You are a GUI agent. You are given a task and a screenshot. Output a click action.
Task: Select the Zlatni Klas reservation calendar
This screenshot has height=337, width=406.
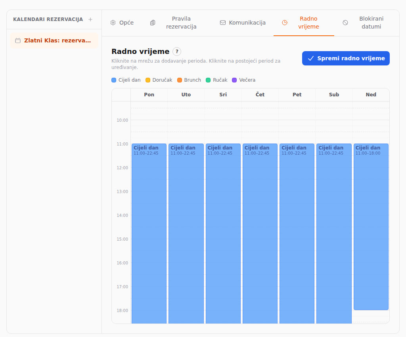pyautogui.click(x=54, y=40)
